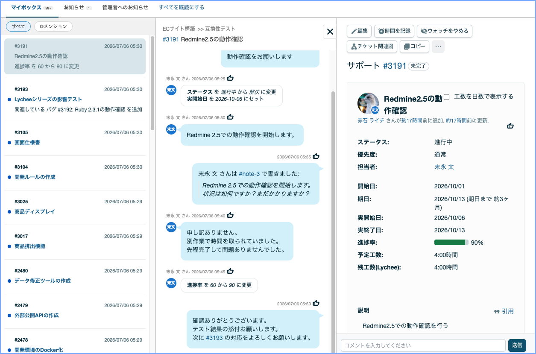Click the 90% progress bar

click(x=451, y=243)
